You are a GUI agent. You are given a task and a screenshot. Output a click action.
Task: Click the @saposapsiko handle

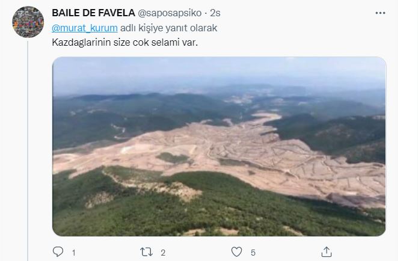[170, 13]
